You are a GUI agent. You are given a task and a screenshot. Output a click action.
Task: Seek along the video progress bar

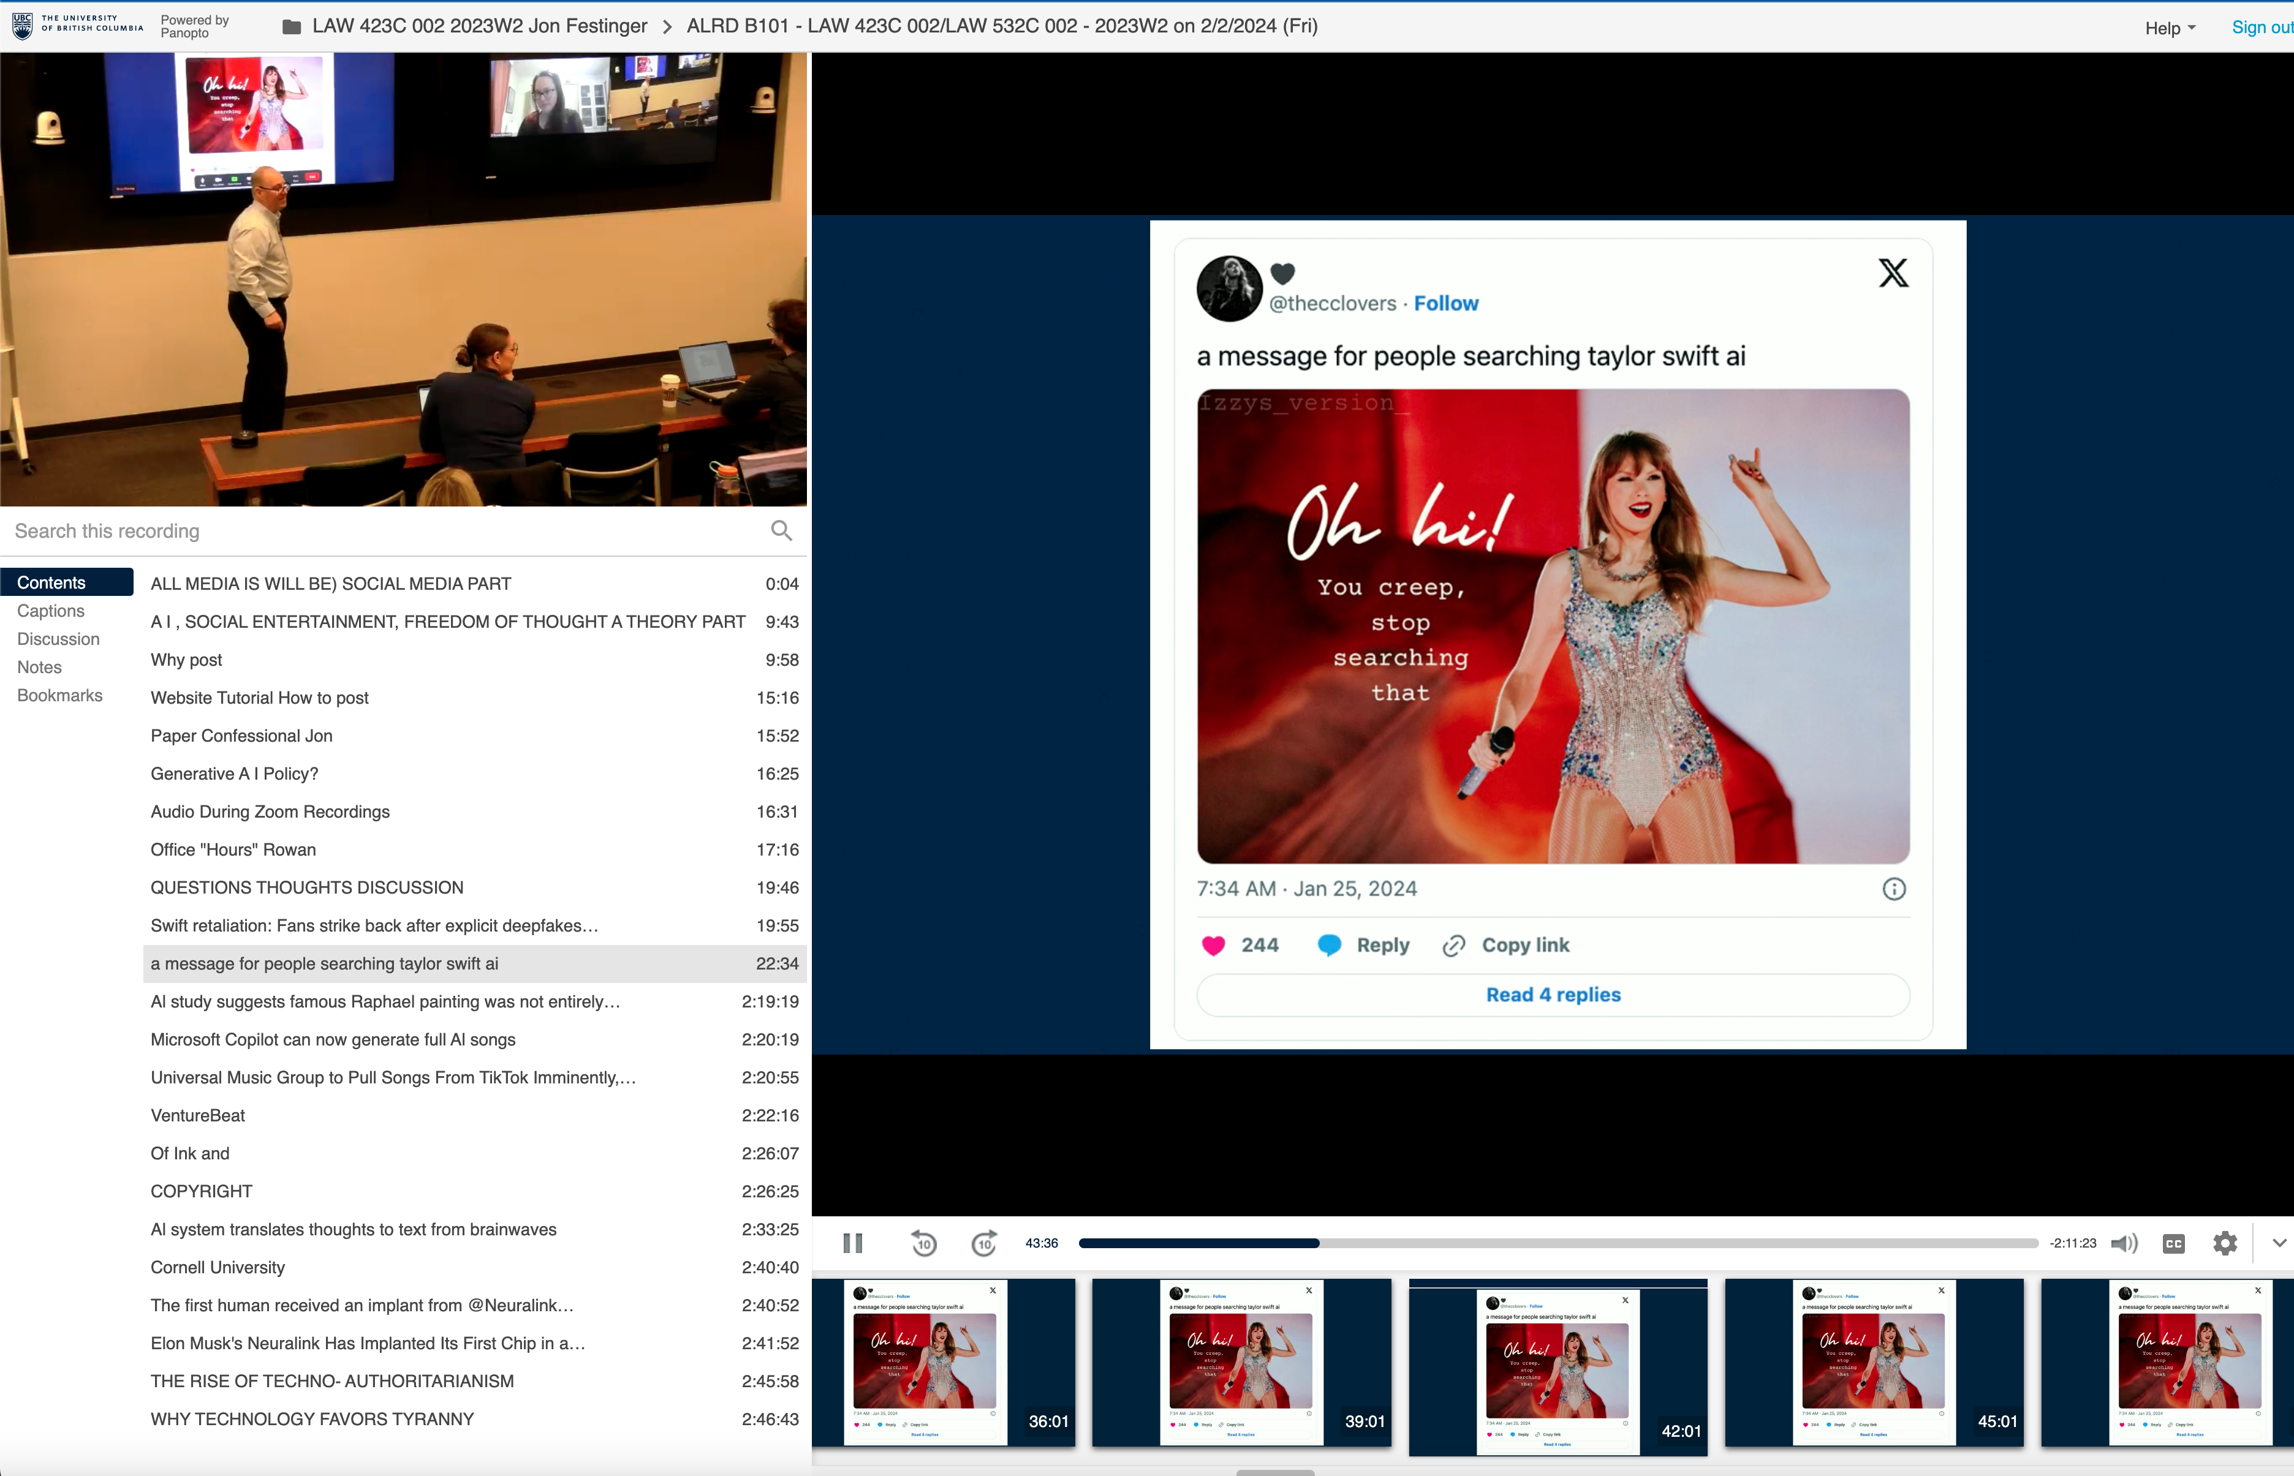click(1558, 1243)
